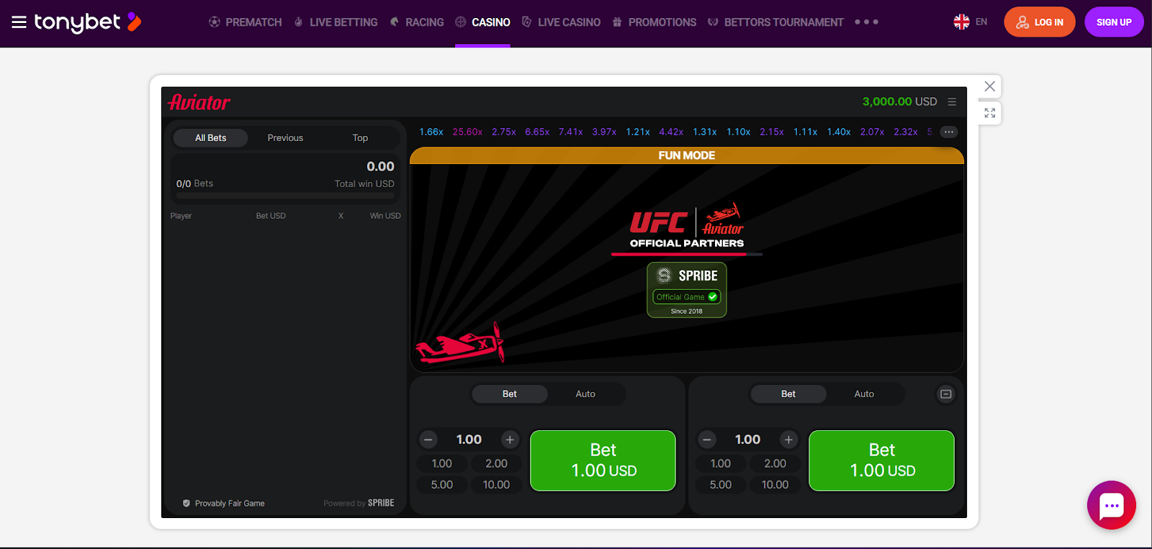Click the Aviator logo in game header

pos(199,102)
